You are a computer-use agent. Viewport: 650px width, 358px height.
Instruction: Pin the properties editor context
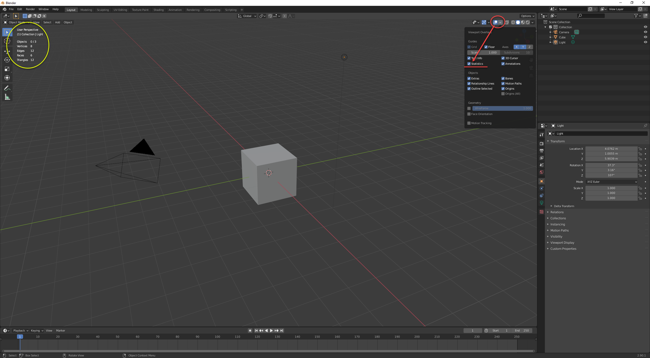click(x=645, y=126)
